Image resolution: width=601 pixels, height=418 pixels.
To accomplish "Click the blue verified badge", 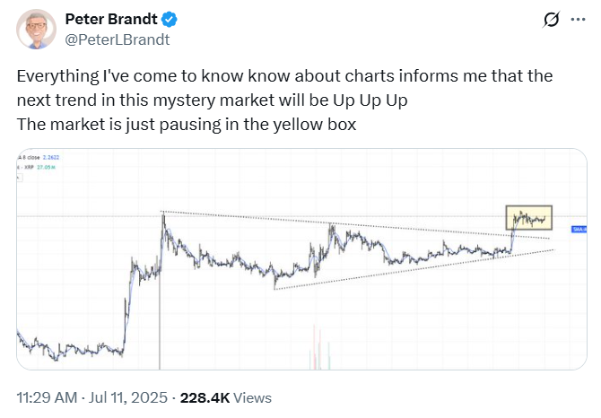I will click(x=169, y=19).
